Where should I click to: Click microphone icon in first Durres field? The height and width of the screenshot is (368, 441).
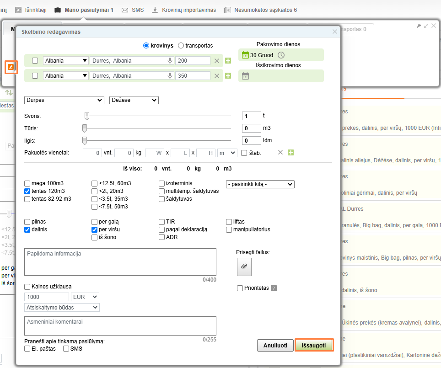[x=170, y=61]
